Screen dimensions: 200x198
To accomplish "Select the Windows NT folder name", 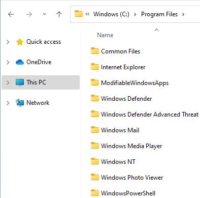I will (x=118, y=162).
